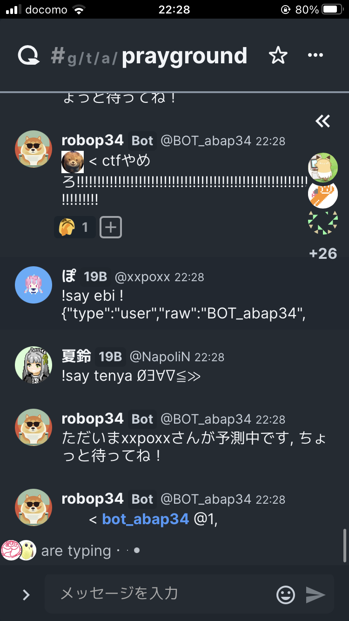Tap the traQ logo icon in header
The height and width of the screenshot is (621, 349).
tap(29, 56)
